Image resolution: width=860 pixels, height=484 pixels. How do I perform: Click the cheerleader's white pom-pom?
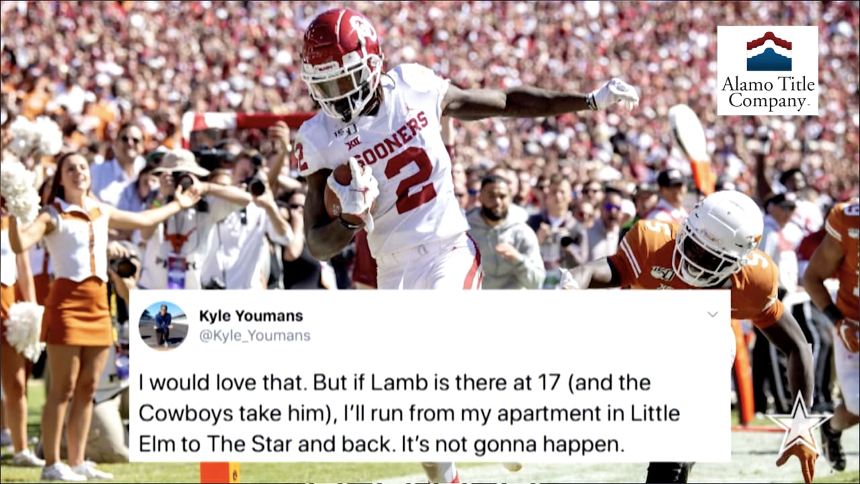pos(20,190)
